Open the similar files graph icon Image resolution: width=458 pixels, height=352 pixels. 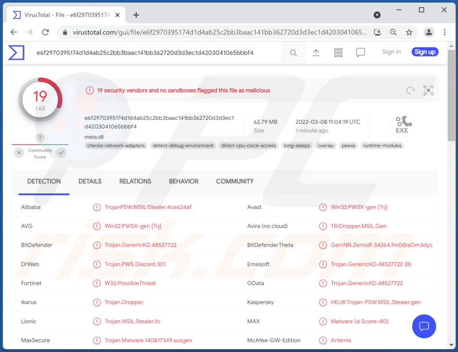(x=428, y=90)
